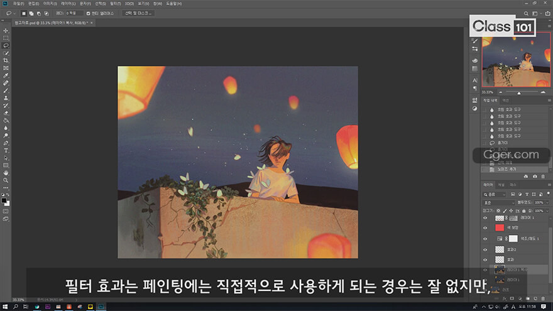This screenshot has width=553, height=311.
Task: Click the Navigator zoom slider
Action: (x=521, y=92)
